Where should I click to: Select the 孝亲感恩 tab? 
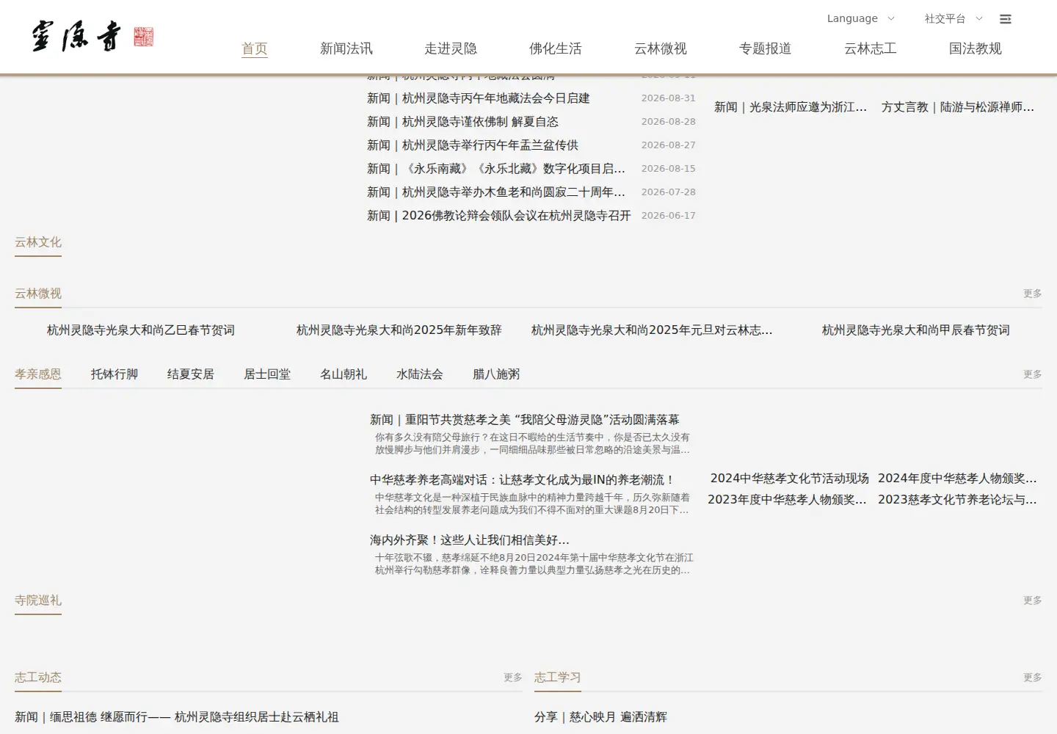tap(38, 374)
